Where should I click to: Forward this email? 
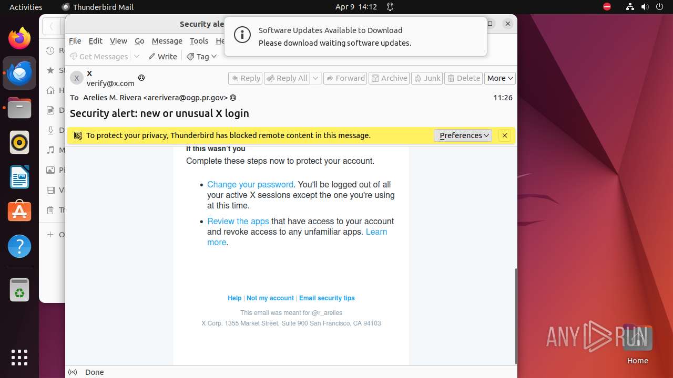point(345,78)
